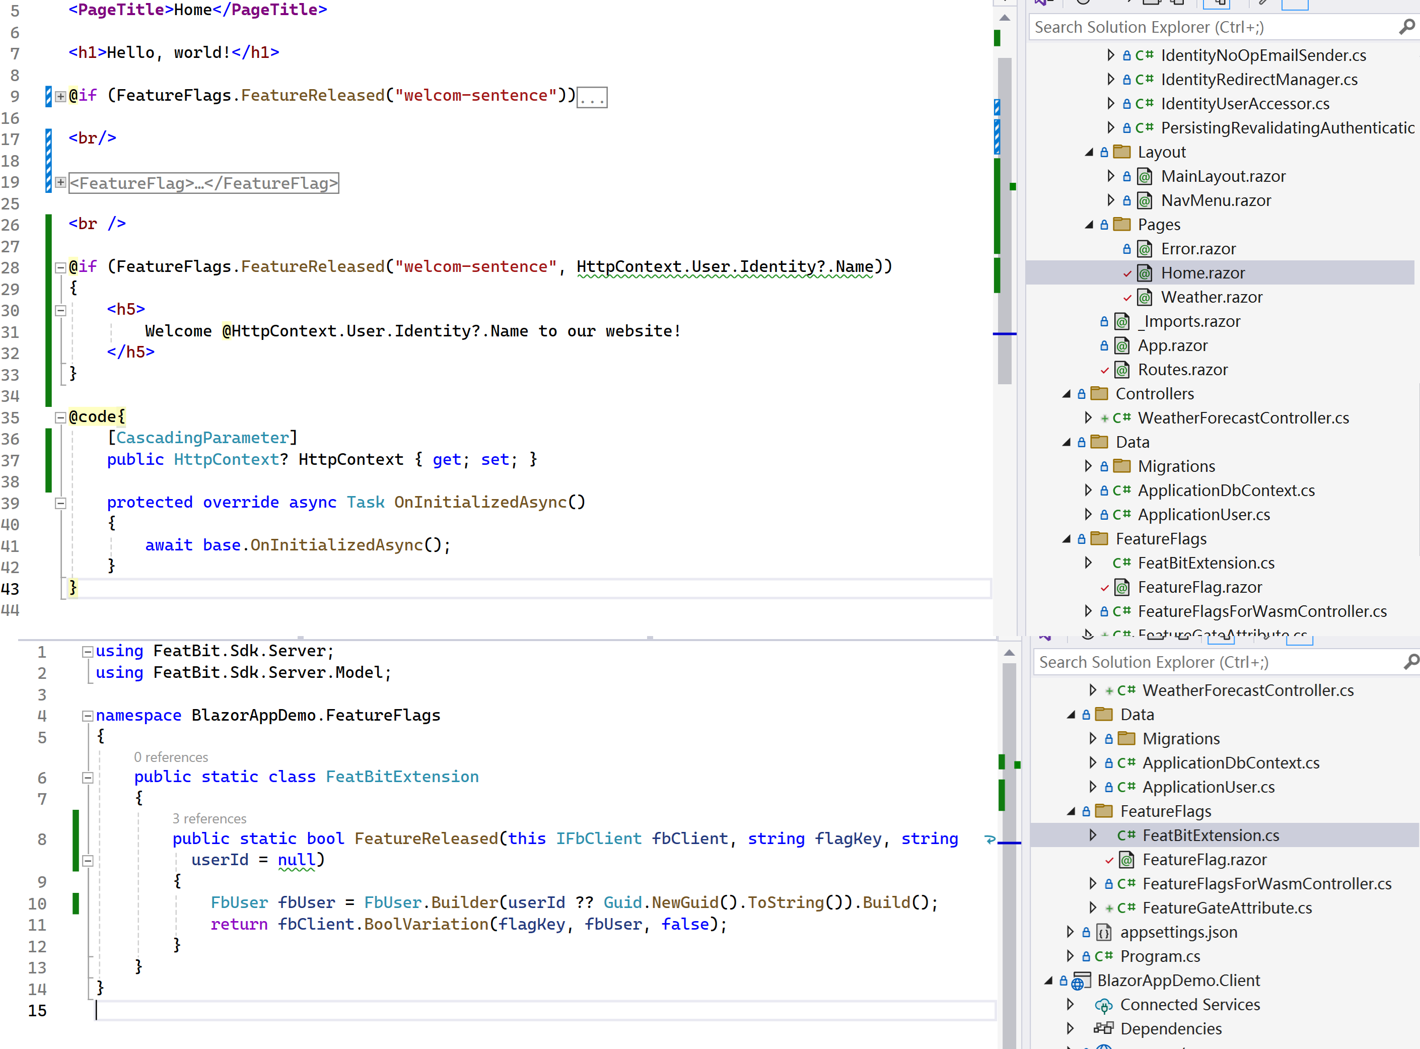Click the collapsed <FeatureFlag>…</FeatureFlag> box
The width and height of the screenshot is (1420, 1049).
click(x=204, y=183)
